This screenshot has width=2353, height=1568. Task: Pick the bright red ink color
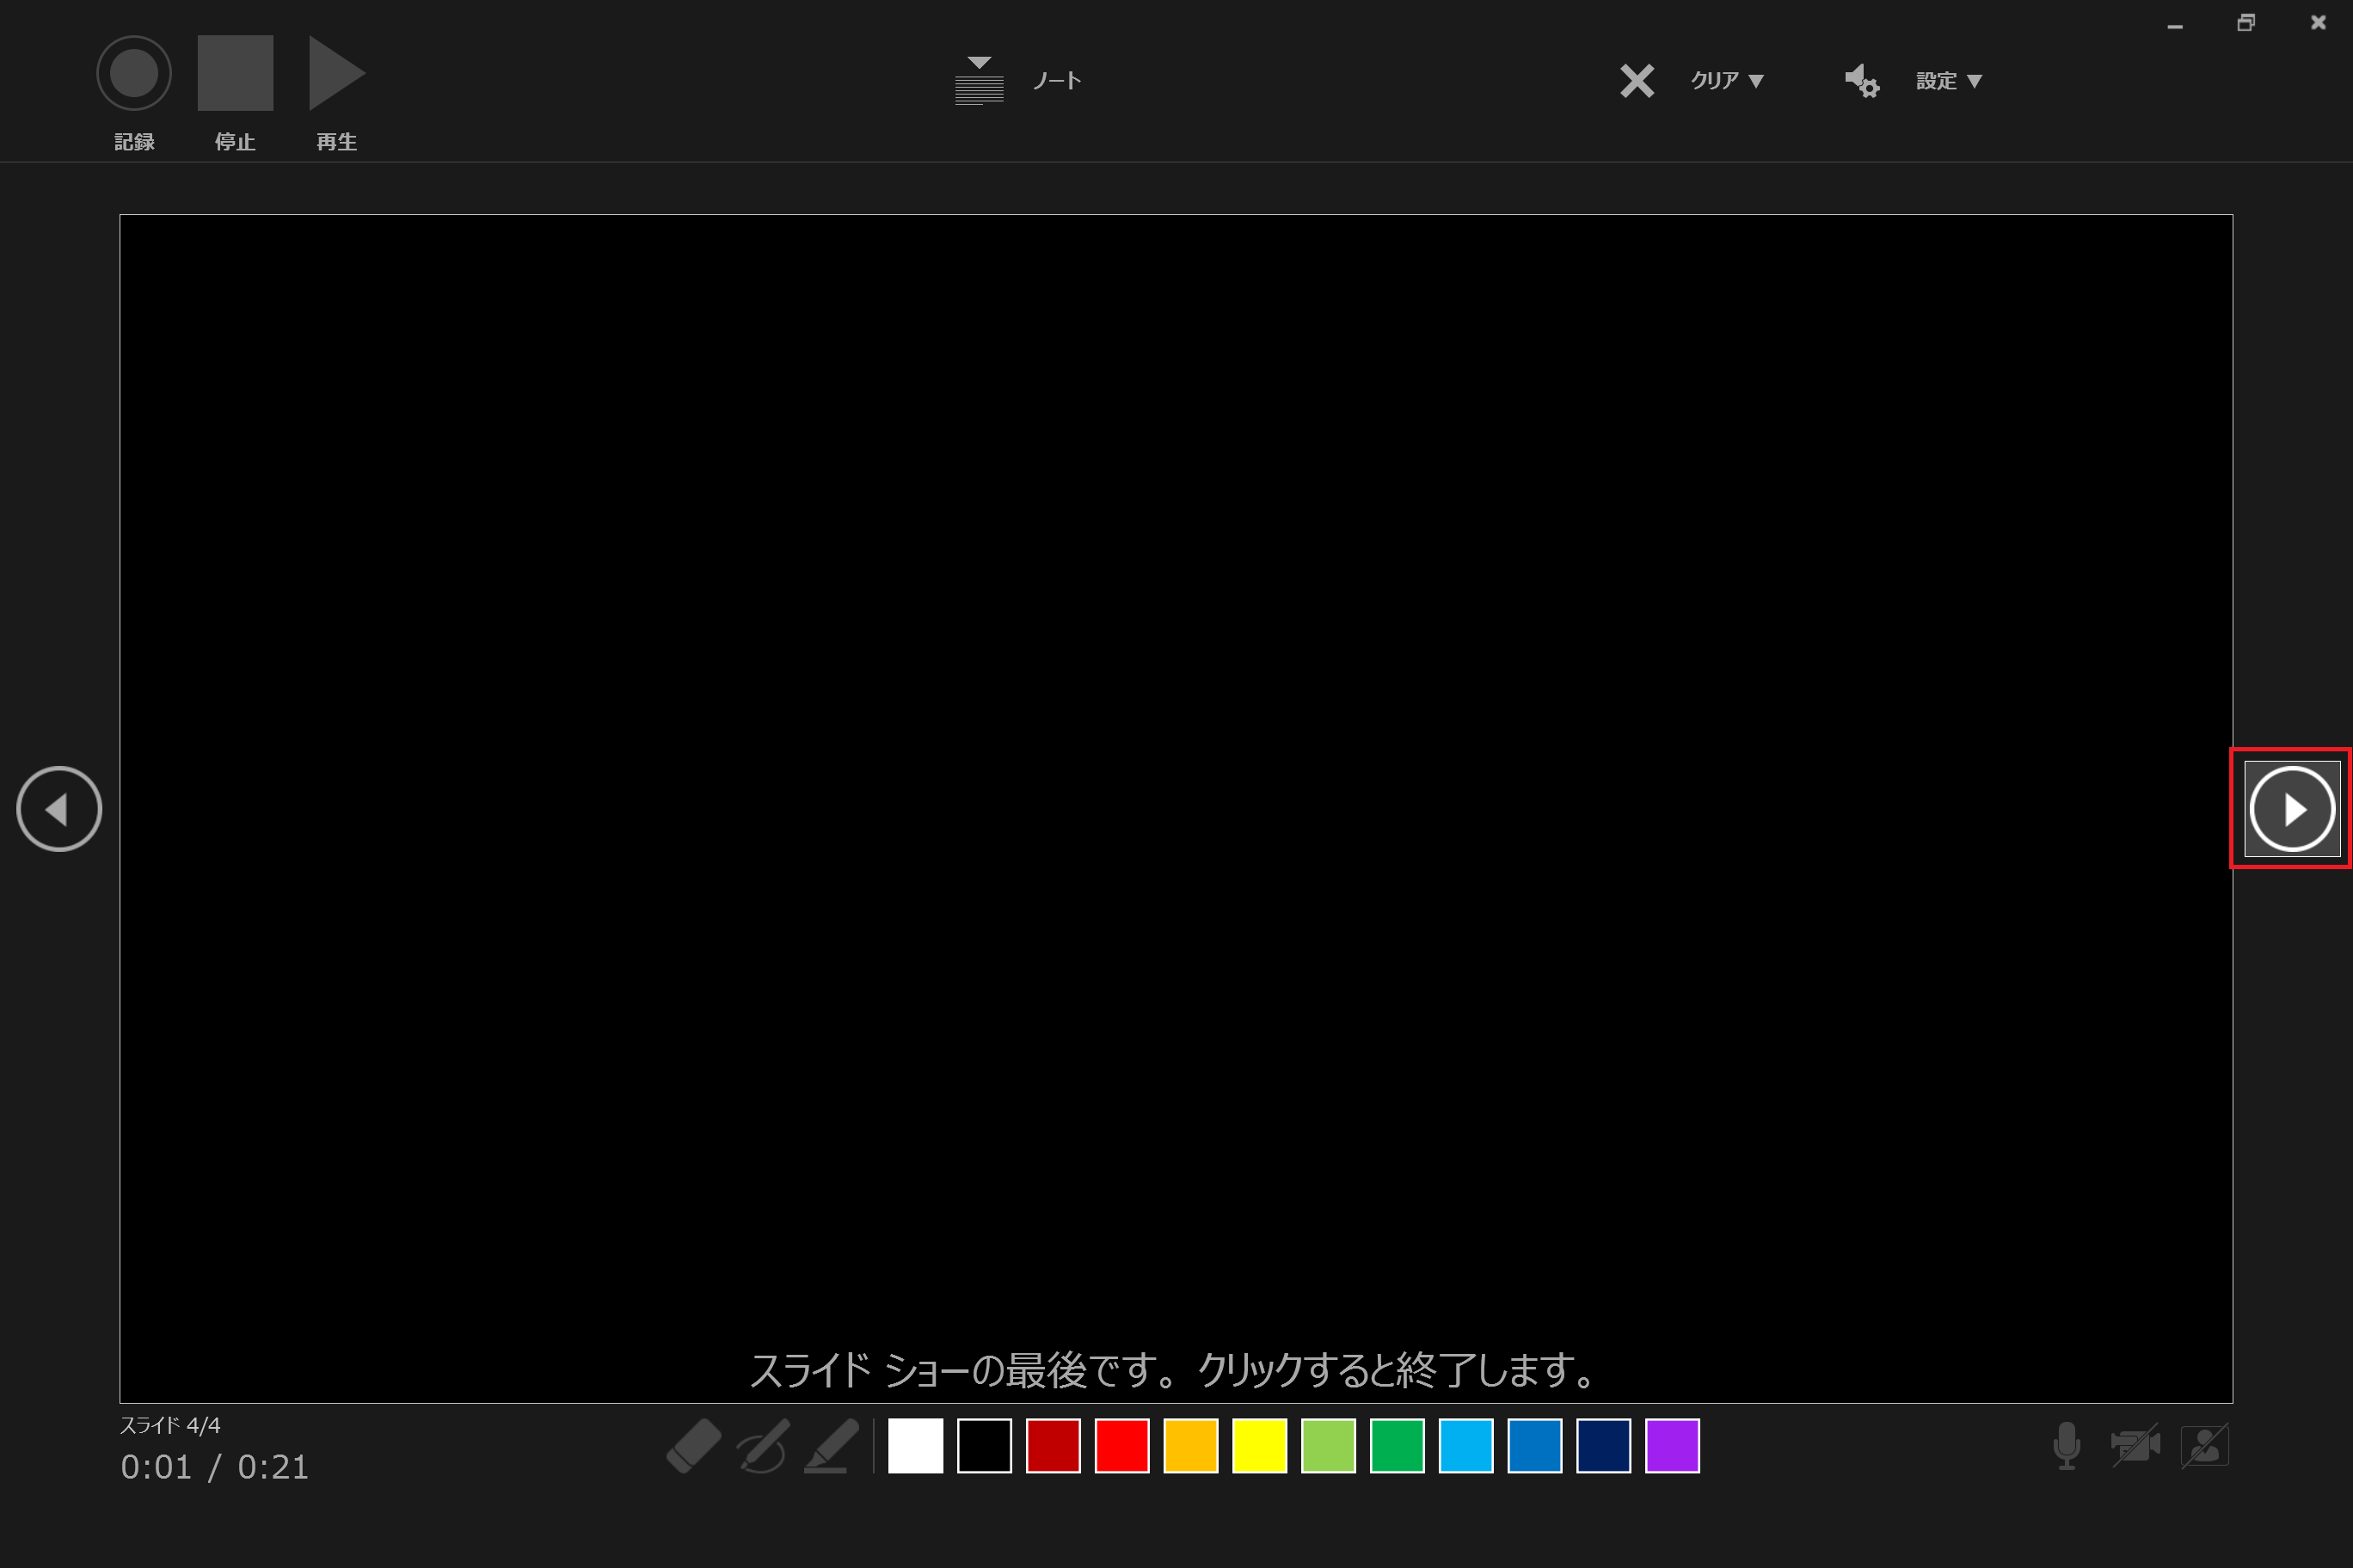tap(1122, 1446)
